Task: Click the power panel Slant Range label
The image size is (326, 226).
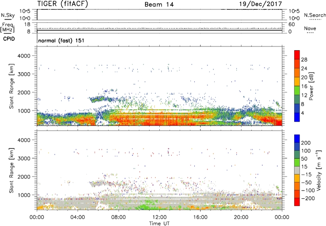Action: click(x=11, y=86)
